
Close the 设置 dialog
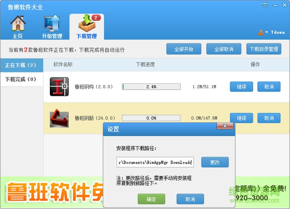point(225,126)
